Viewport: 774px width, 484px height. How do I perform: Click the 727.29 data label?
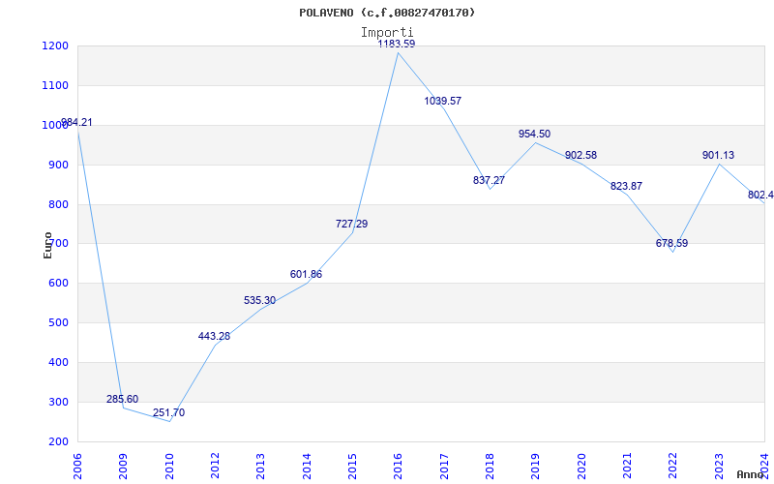pos(351,224)
